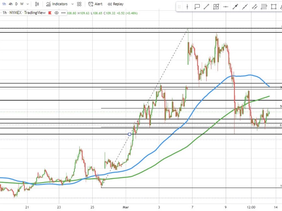This screenshot has height=211, width=282.
Task: Expand the timeframe dropdown chevron
Action: tap(28, 4)
